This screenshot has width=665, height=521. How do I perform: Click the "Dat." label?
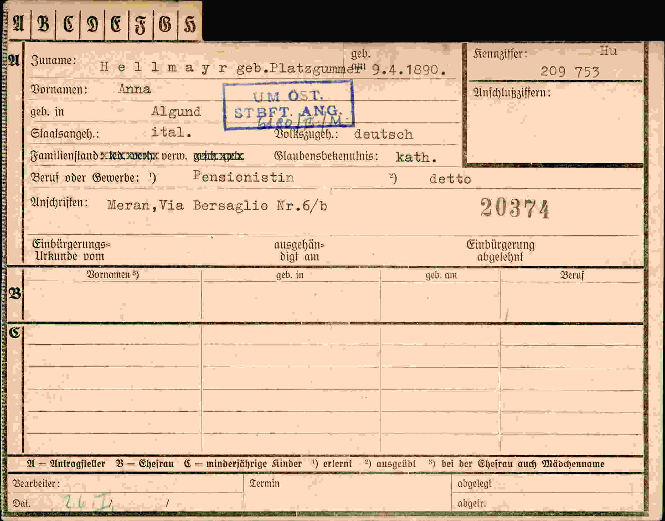(x=21, y=503)
